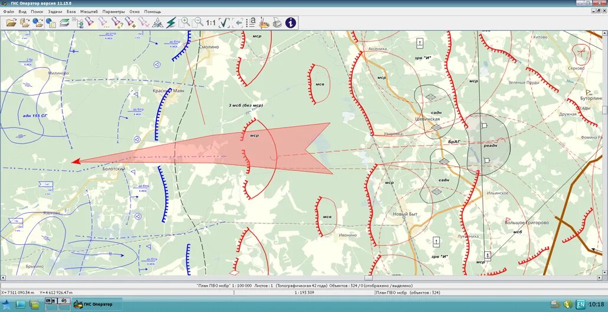Click the vertical scrollbar thumb beside the map
Image resolution: width=608 pixels, height=312 pixels.
(605, 110)
